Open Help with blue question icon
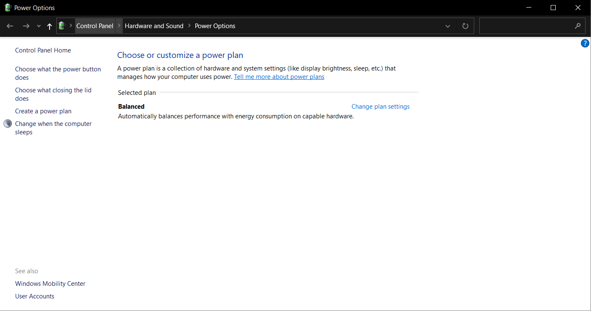Viewport: 591px width, 311px height. tap(585, 43)
